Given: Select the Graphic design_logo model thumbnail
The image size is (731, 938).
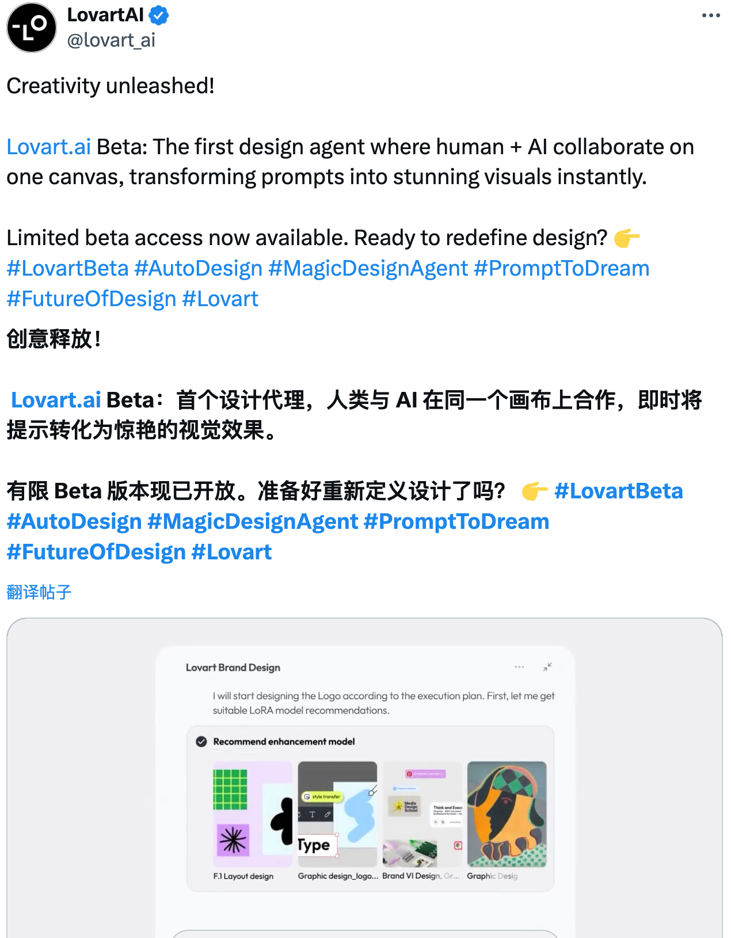Looking at the screenshot, I should pos(337,814).
